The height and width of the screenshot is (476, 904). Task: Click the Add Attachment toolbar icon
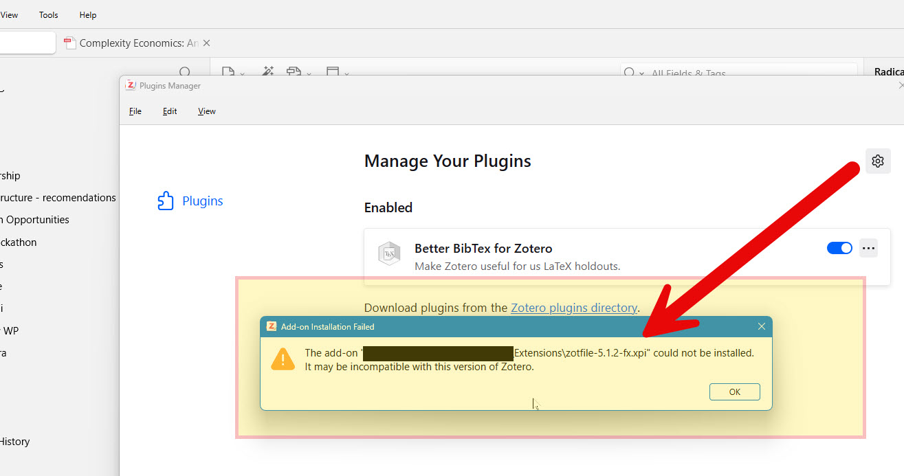(294, 71)
